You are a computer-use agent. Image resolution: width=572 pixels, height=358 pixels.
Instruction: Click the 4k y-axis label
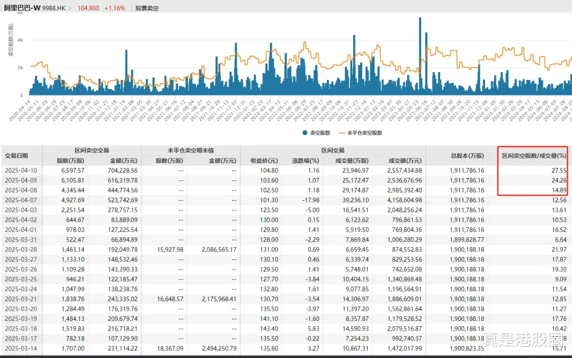20,40
